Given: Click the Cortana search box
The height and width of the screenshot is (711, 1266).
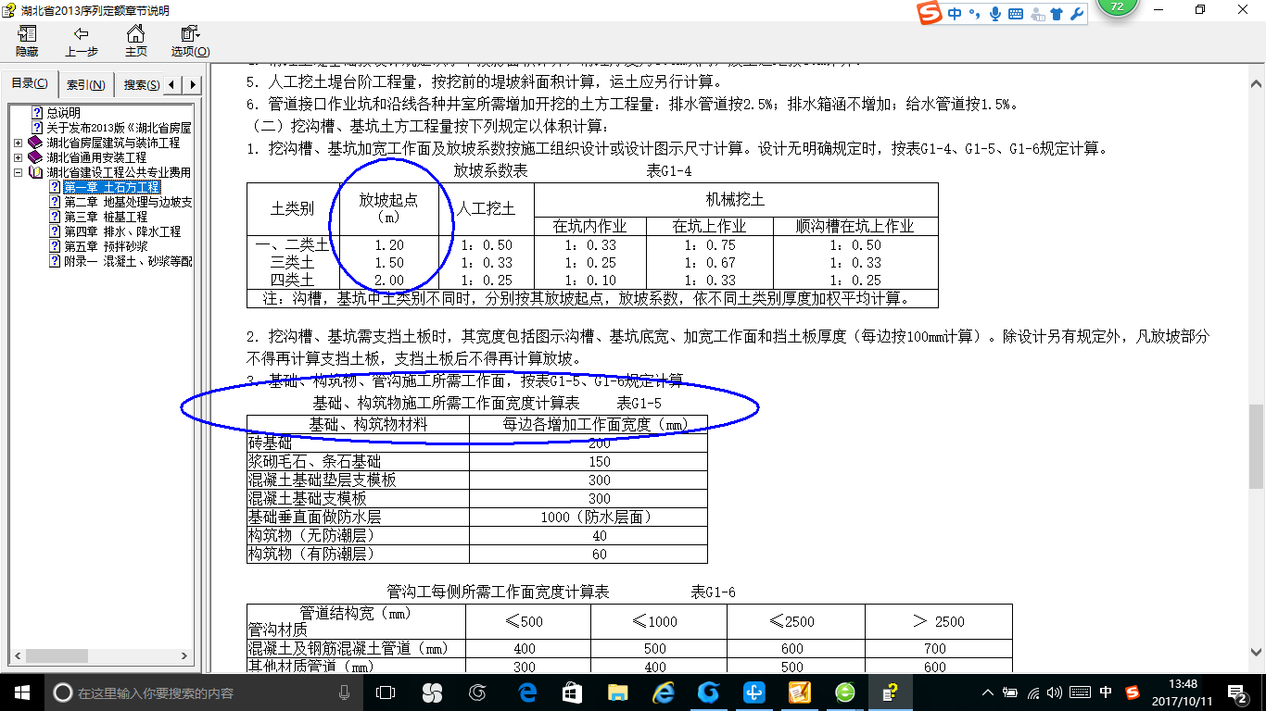Looking at the screenshot, I should pyautogui.click(x=204, y=692).
